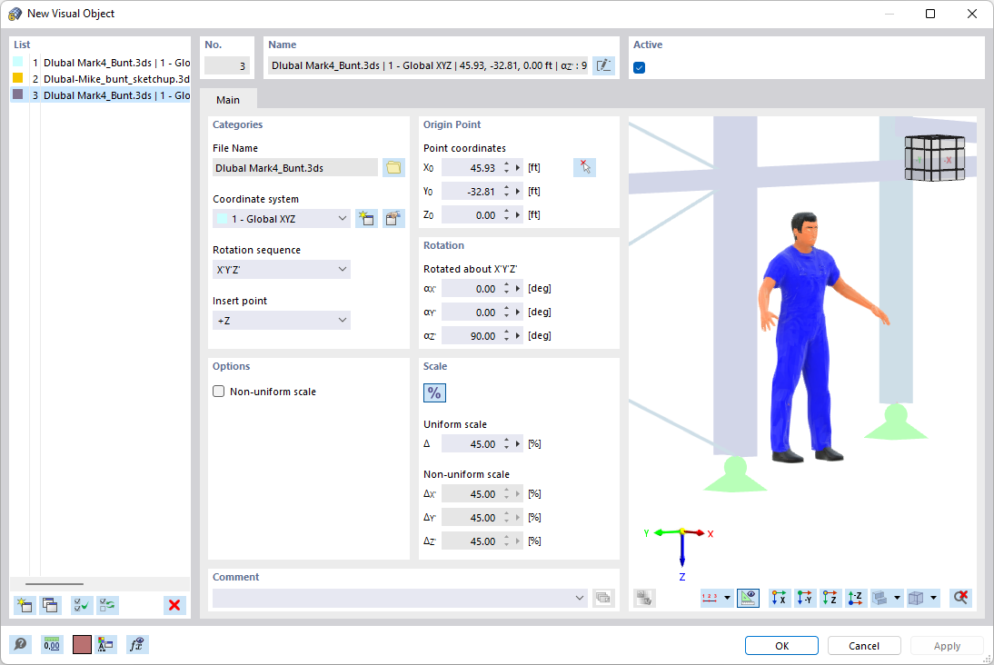The width and height of the screenshot is (994, 665).
Task: Set view in X direction
Action: (779, 598)
